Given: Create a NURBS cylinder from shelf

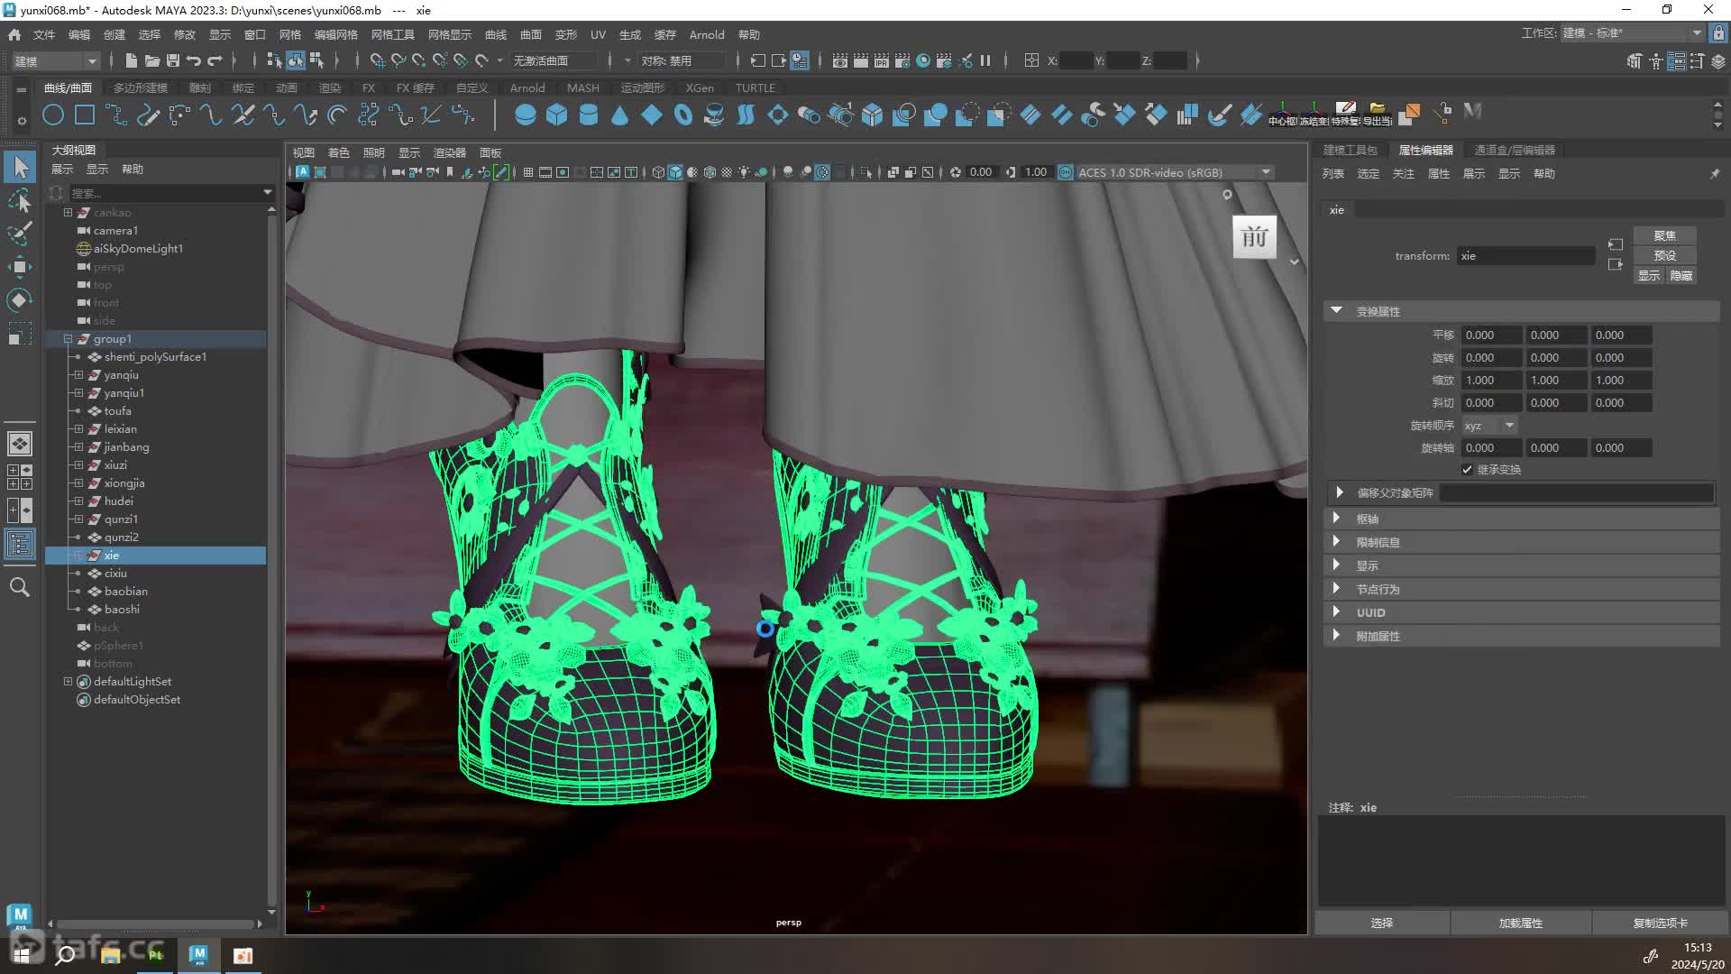Looking at the screenshot, I should coord(588,115).
